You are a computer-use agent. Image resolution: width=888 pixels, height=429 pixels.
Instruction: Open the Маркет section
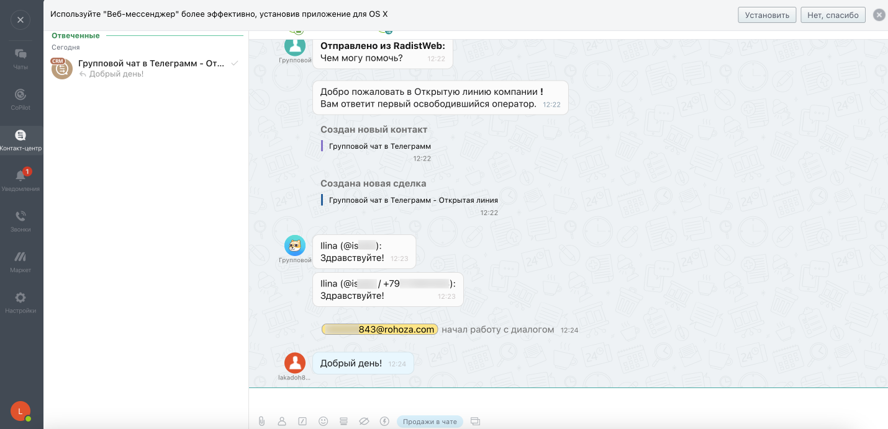(x=20, y=262)
